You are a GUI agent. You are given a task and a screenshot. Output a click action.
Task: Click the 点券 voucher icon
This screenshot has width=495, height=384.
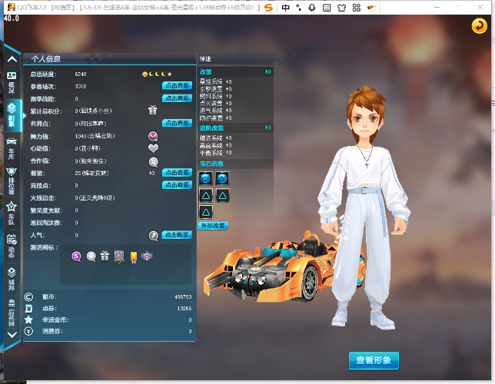coord(28,308)
